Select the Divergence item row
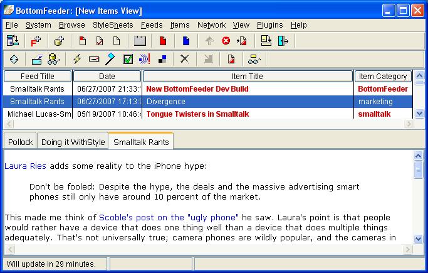Screen dimensions: 428x273 208,102
